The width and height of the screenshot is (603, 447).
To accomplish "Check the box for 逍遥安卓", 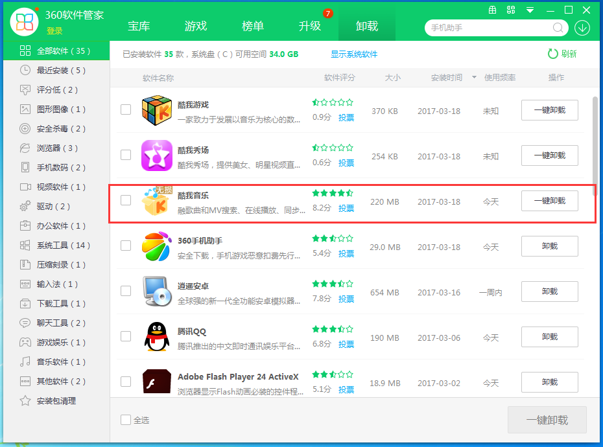I will [126, 291].
